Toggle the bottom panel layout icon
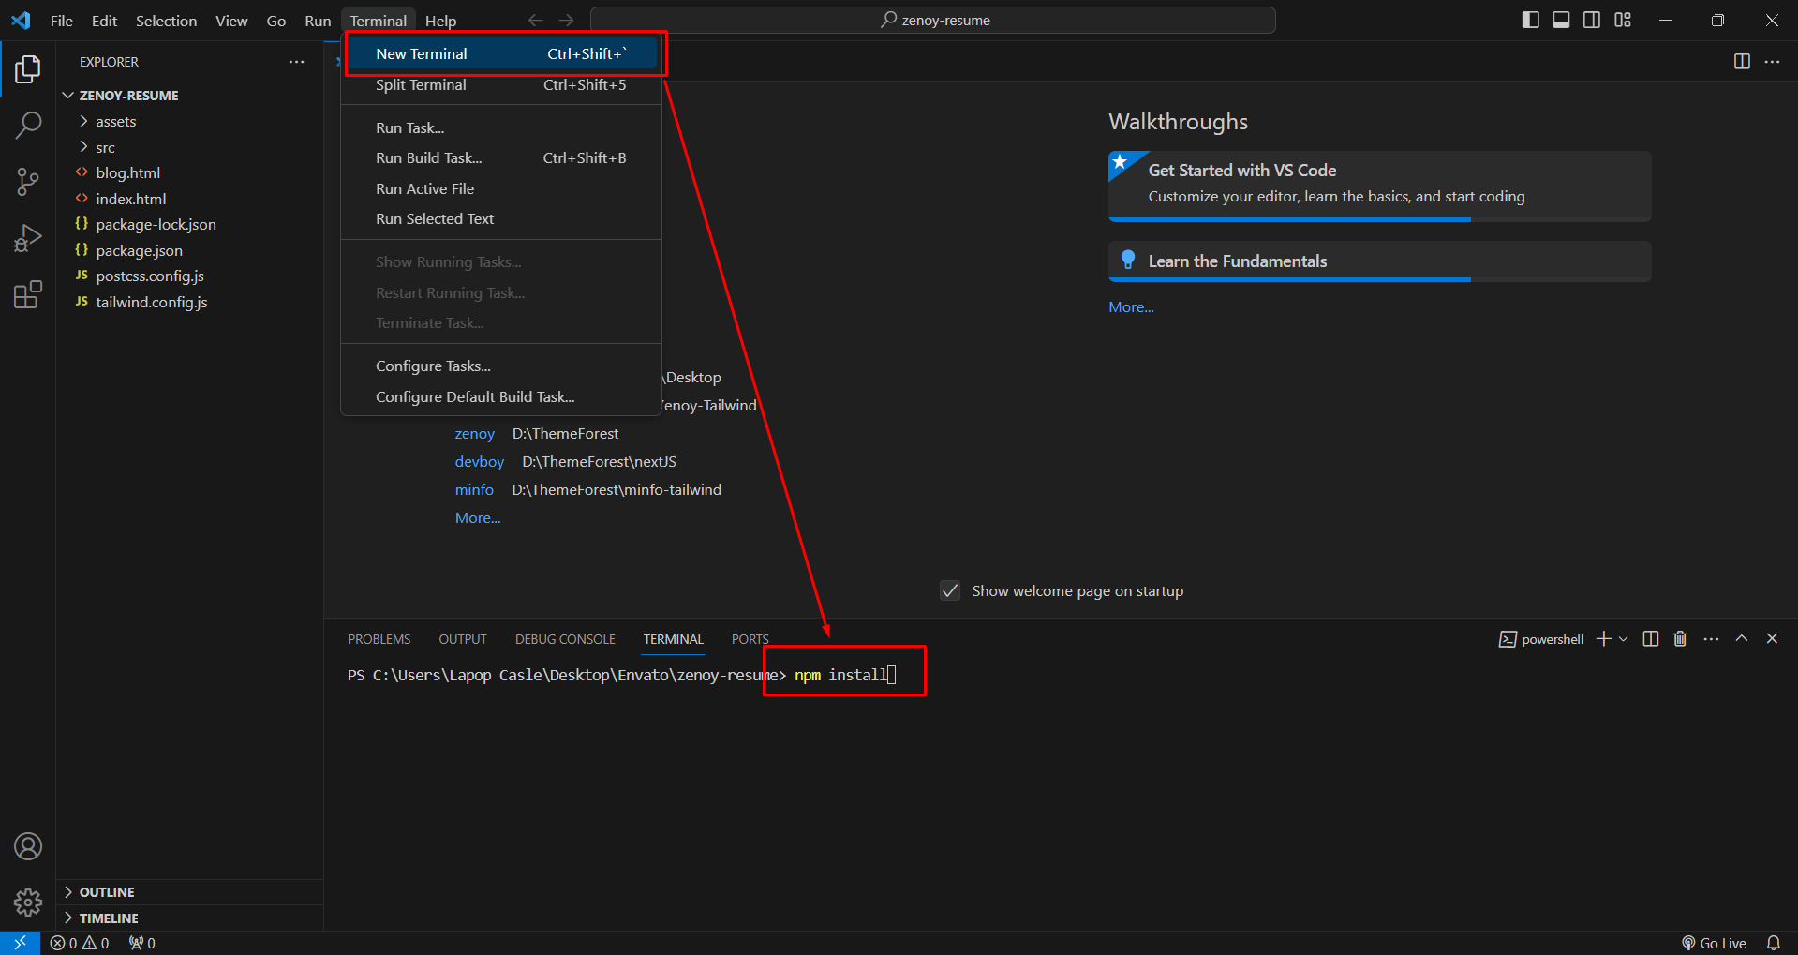This screenshot has width=1798, height=955. click(x=1561, y=20)
